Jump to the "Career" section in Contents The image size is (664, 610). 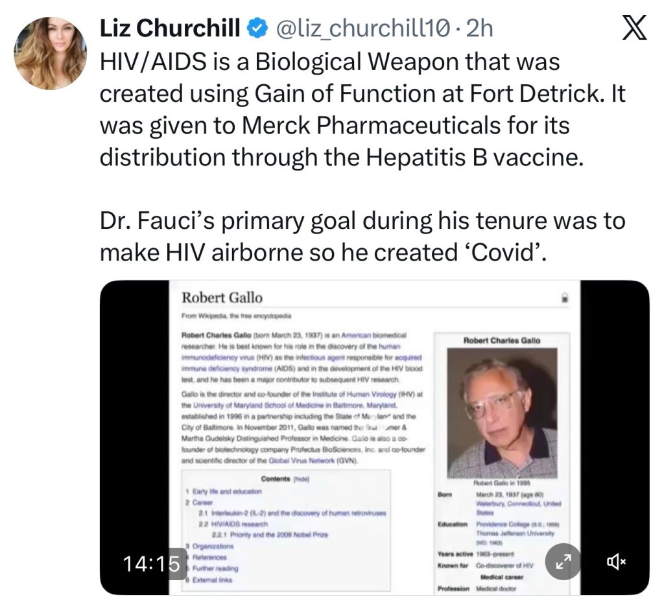point(204,502)
